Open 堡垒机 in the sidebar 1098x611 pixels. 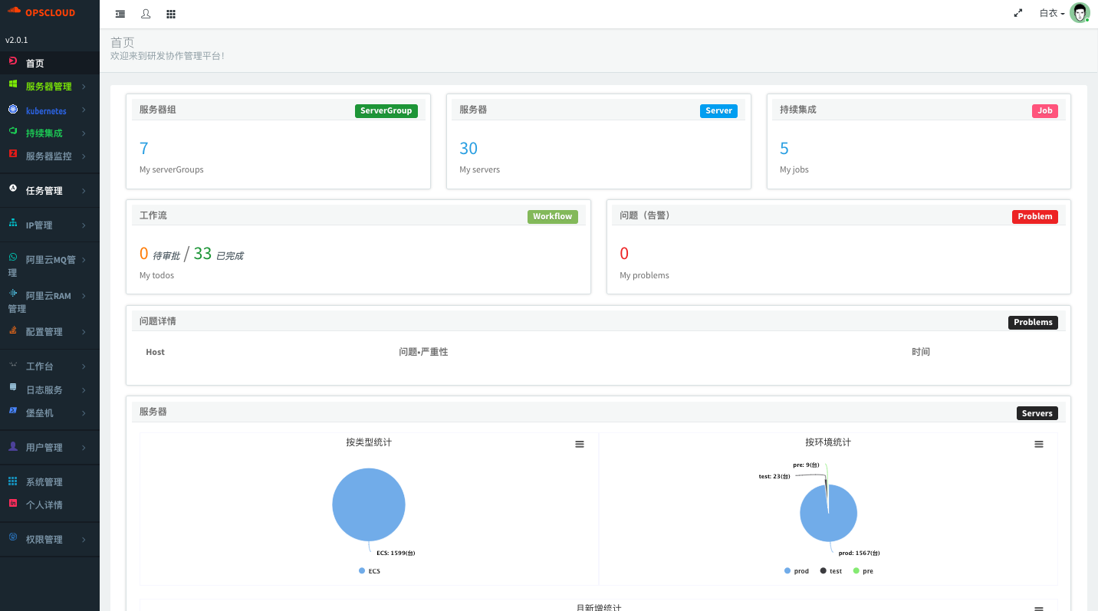(x=50, y=412)
